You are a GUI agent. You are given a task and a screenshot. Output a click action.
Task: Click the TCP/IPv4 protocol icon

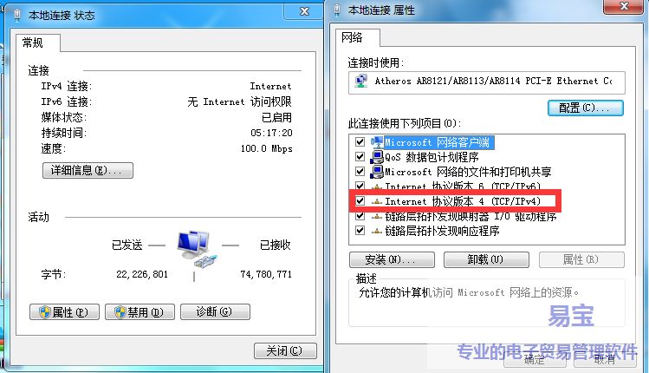click(377, 201)
